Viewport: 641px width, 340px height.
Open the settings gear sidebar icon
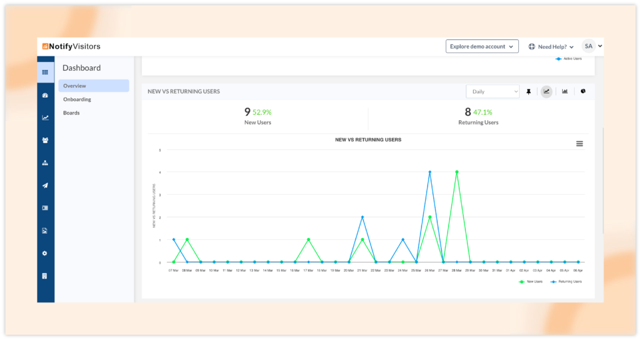click(x=45, y=253)
